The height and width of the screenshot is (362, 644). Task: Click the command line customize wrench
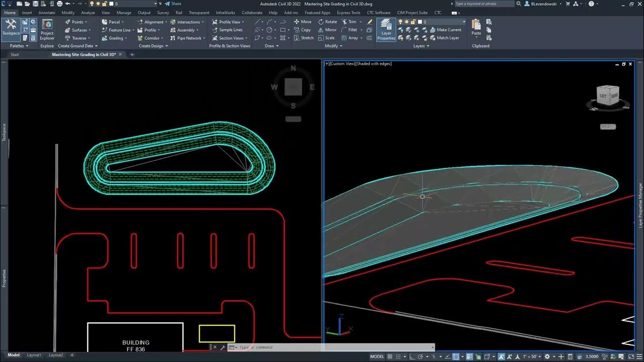(x=222, y=347)
